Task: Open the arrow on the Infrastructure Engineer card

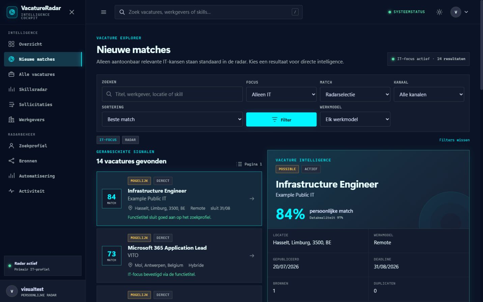Action: [252, 199]
